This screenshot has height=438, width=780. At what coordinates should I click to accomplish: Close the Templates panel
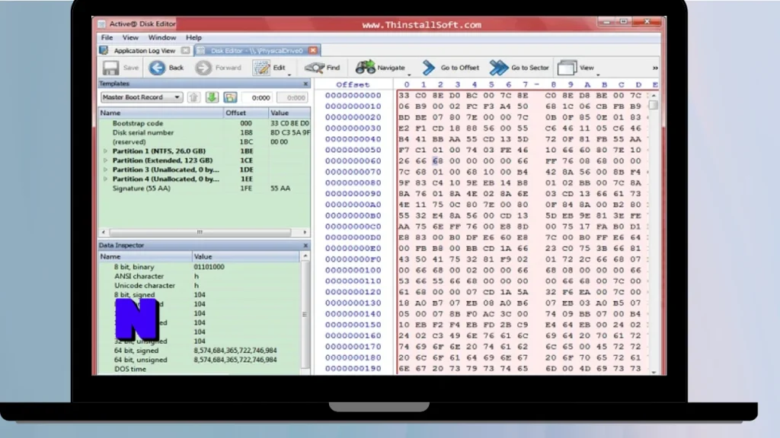305,84
